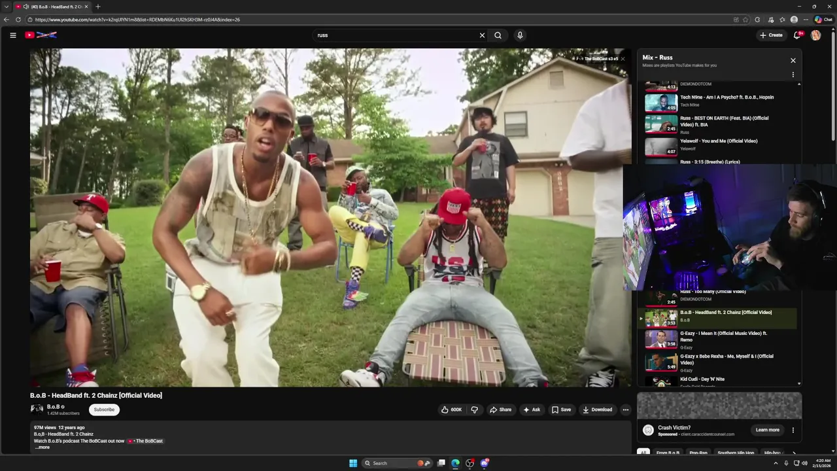Open OBS Studio from the taskbar
This screenshot has height=471, width=837.
tap(470, 463)
